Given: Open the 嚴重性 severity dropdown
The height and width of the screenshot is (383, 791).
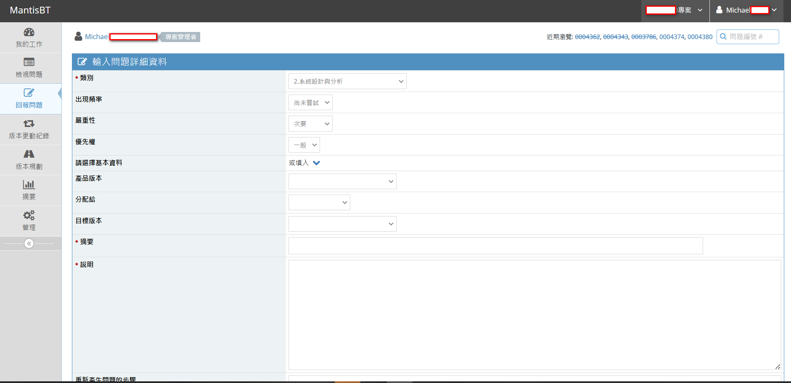Looking at the screenshot, I should click(310, 124).
